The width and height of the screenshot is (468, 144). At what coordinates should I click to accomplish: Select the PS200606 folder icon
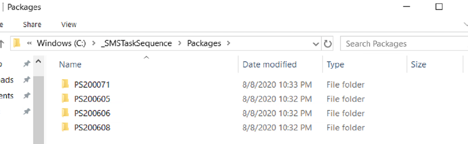(65, 113)
